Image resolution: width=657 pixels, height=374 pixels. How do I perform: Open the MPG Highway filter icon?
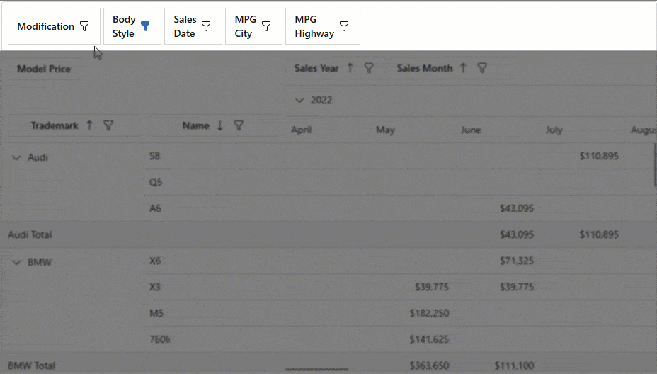[344, 26]
